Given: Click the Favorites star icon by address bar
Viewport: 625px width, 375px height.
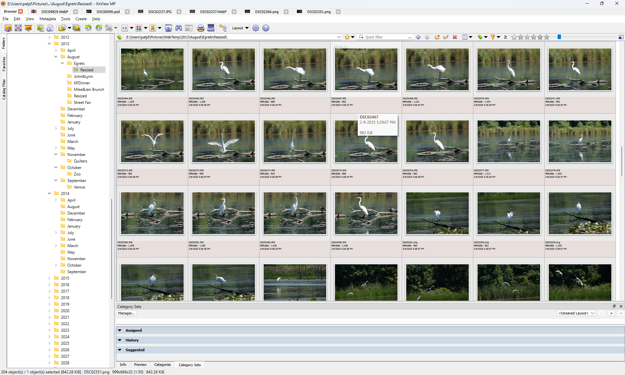Looking at the screenshot, I should (347, 37).
